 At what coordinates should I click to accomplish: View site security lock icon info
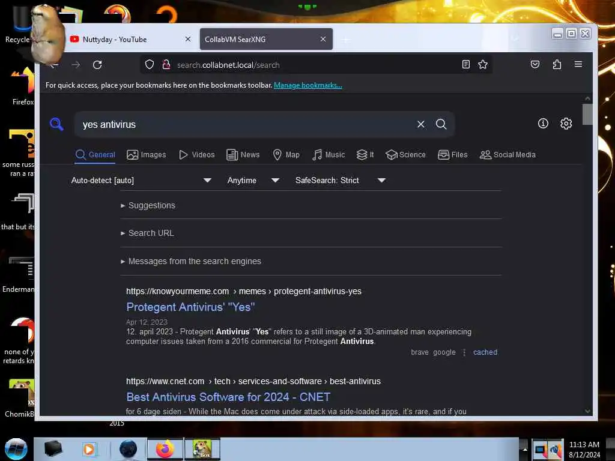(166, 65)
